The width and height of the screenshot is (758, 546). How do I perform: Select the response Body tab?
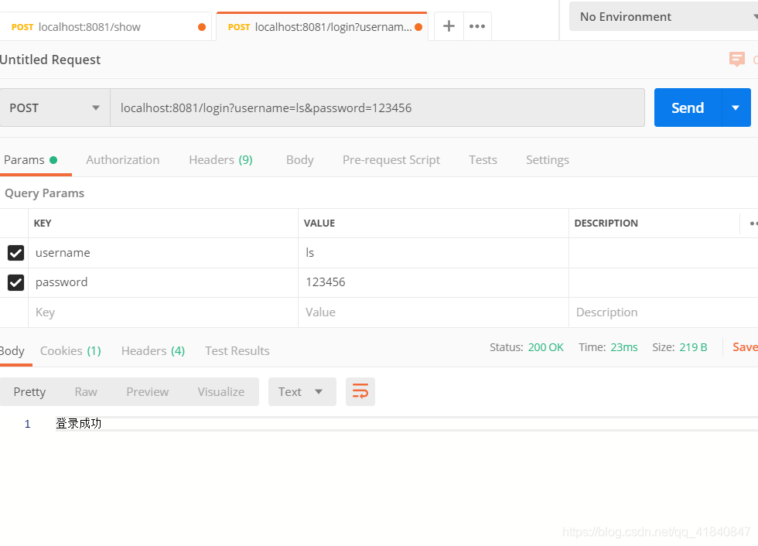pyautogui.click(x=12, y=351)
